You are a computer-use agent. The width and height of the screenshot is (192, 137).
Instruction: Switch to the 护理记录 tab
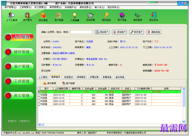[94, 77]
